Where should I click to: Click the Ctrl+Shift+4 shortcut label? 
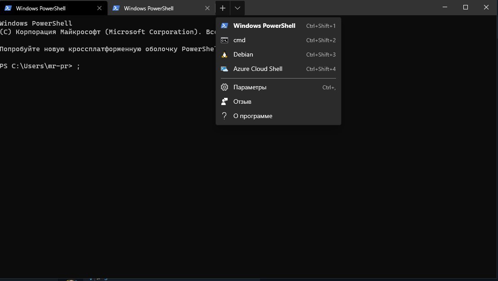click(x=321, y=69)
